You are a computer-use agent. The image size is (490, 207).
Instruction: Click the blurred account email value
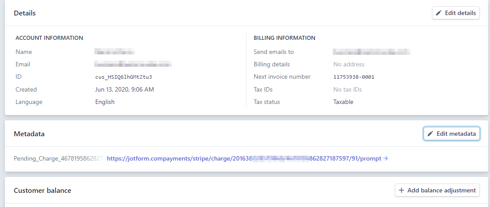[133, 65]
